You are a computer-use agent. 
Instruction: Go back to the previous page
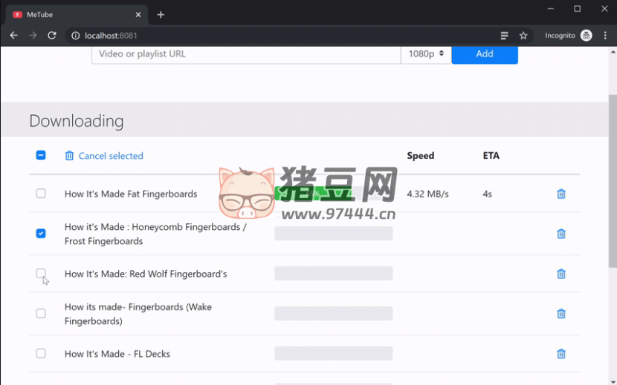[13, 36]
